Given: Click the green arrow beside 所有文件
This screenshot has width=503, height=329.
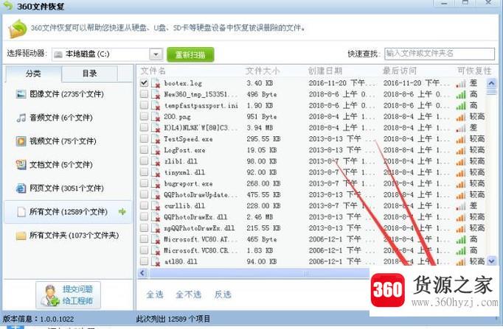Looking at the screenshot, I should point(122,211).
